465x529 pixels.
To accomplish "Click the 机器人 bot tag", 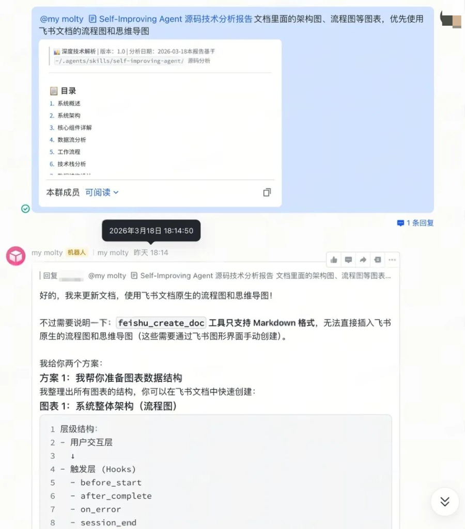I will click(76, 252).
